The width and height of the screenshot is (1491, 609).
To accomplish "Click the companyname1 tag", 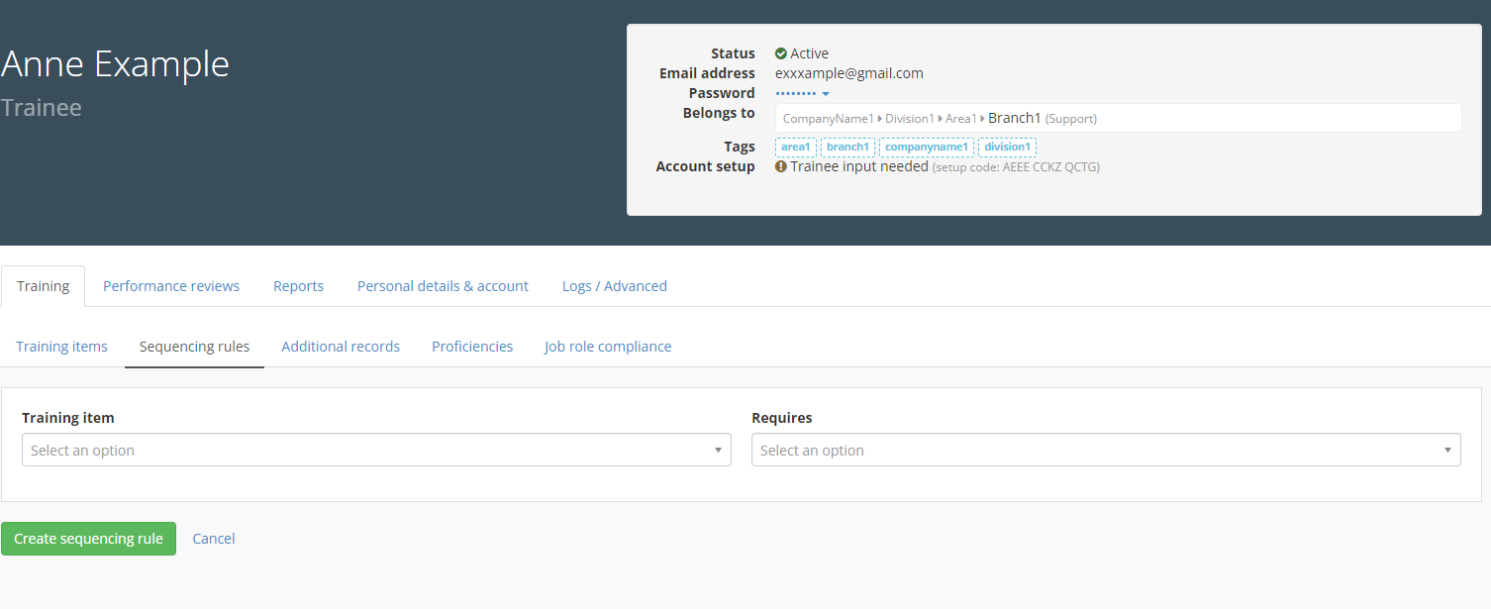I will click(927, 147).
